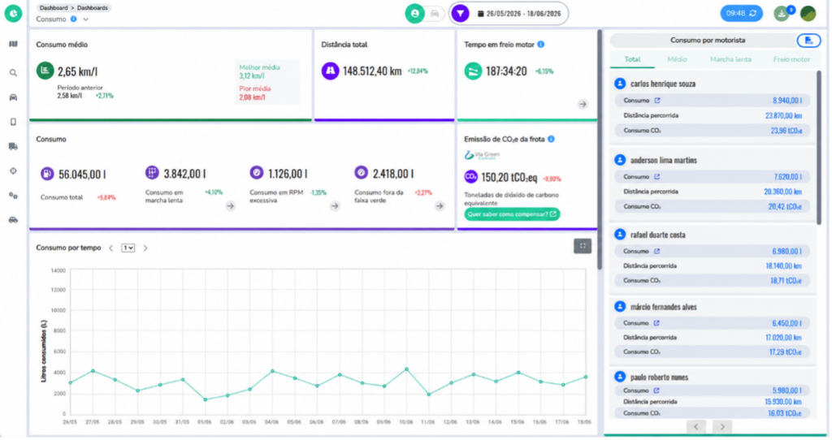Go to previous page of drivers list
Screen dimensions: 832x440
696,426
